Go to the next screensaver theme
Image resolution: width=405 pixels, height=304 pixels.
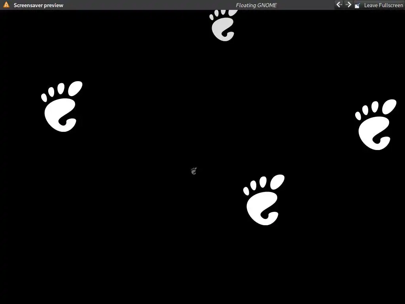point(348,5)
